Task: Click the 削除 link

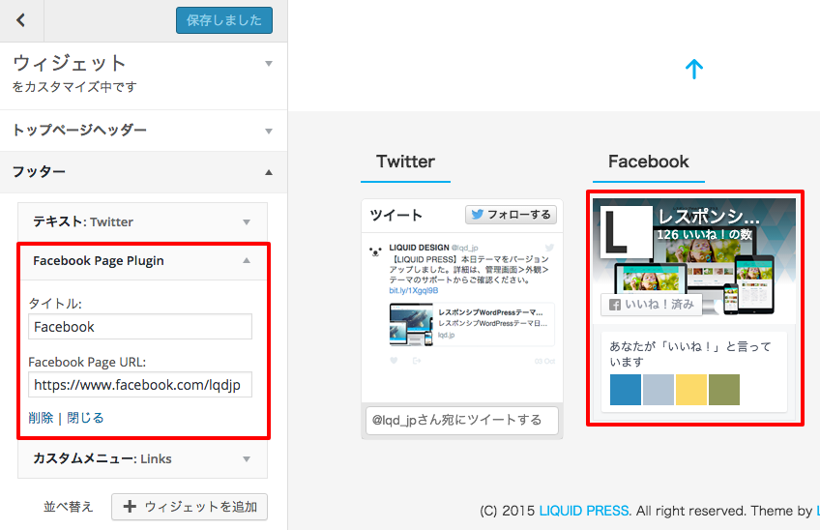Action: [41, 418]
